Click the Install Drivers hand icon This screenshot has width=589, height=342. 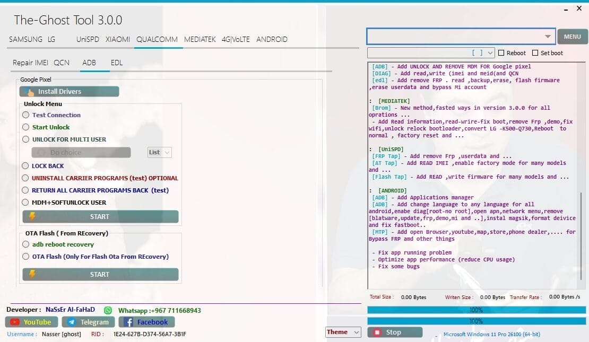(29, 92)
